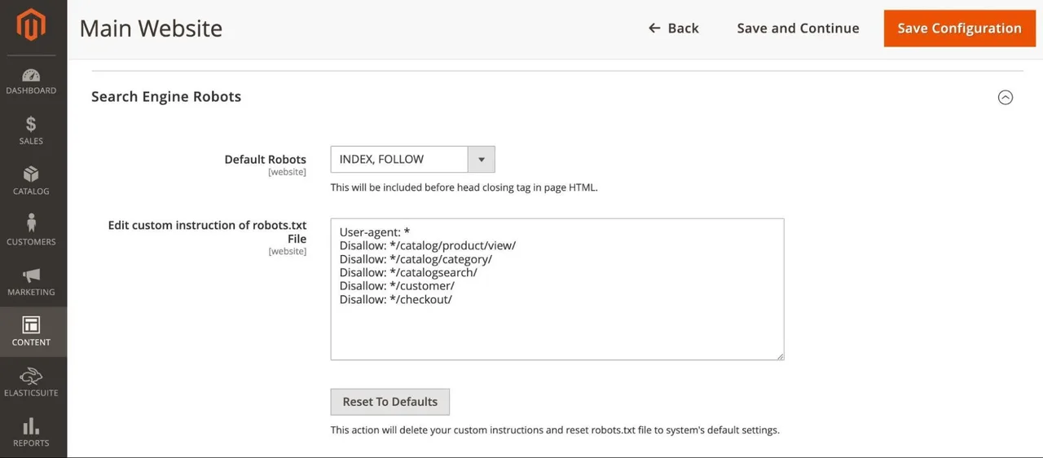This screenshot has height=458, width=1043.
Task: Open the Sales dollar icon
Action: [31, 124]
